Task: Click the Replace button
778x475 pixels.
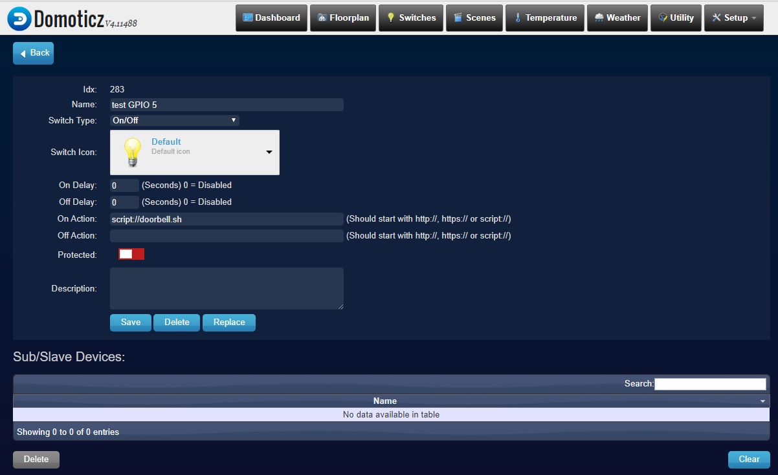Action: [229, 322]
